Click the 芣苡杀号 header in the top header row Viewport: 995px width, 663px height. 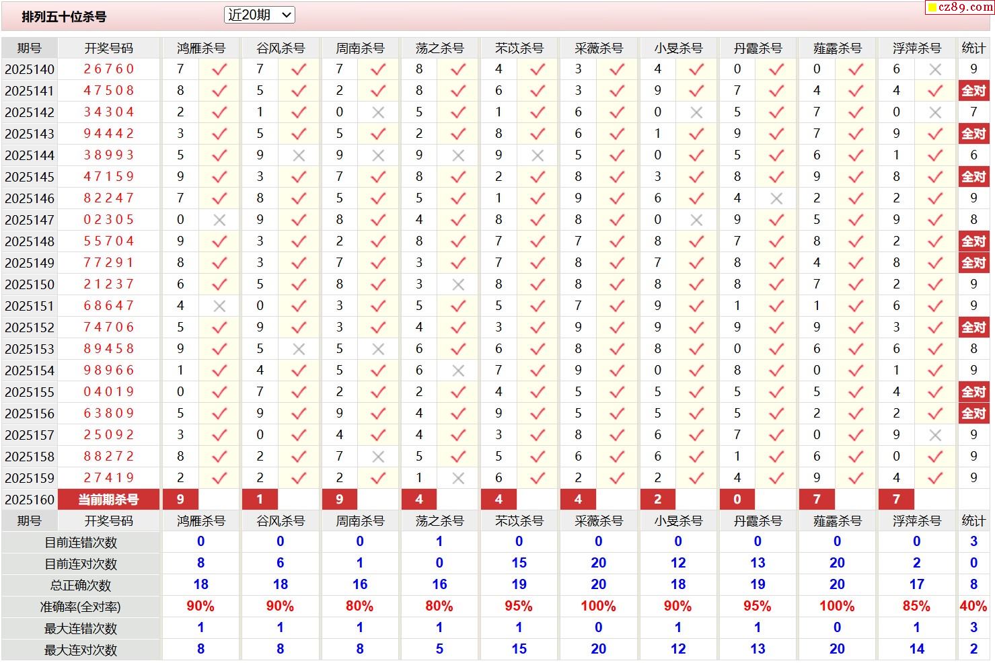pos(519,48)
